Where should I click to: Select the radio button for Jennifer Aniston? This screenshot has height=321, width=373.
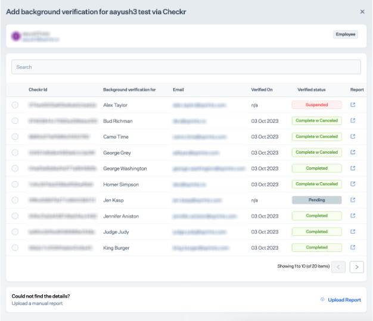[x=15, y=216]
